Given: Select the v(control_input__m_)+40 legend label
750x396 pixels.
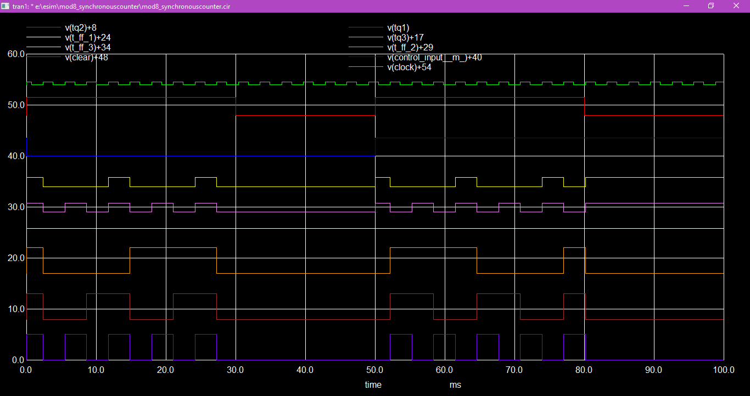Looking at the screenshot, I should tap(434, 57).
